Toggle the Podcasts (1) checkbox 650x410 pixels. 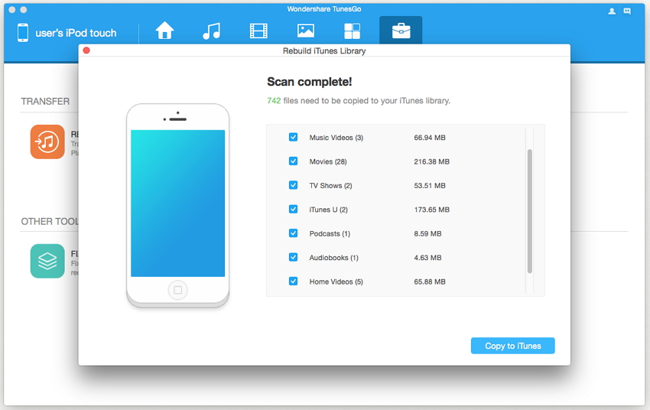pos(293,233)
